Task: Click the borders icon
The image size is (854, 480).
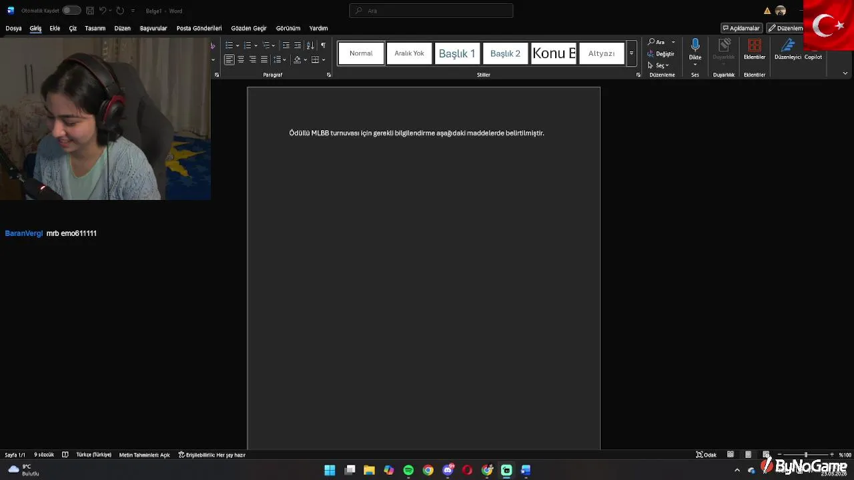Action: [316, 59]
